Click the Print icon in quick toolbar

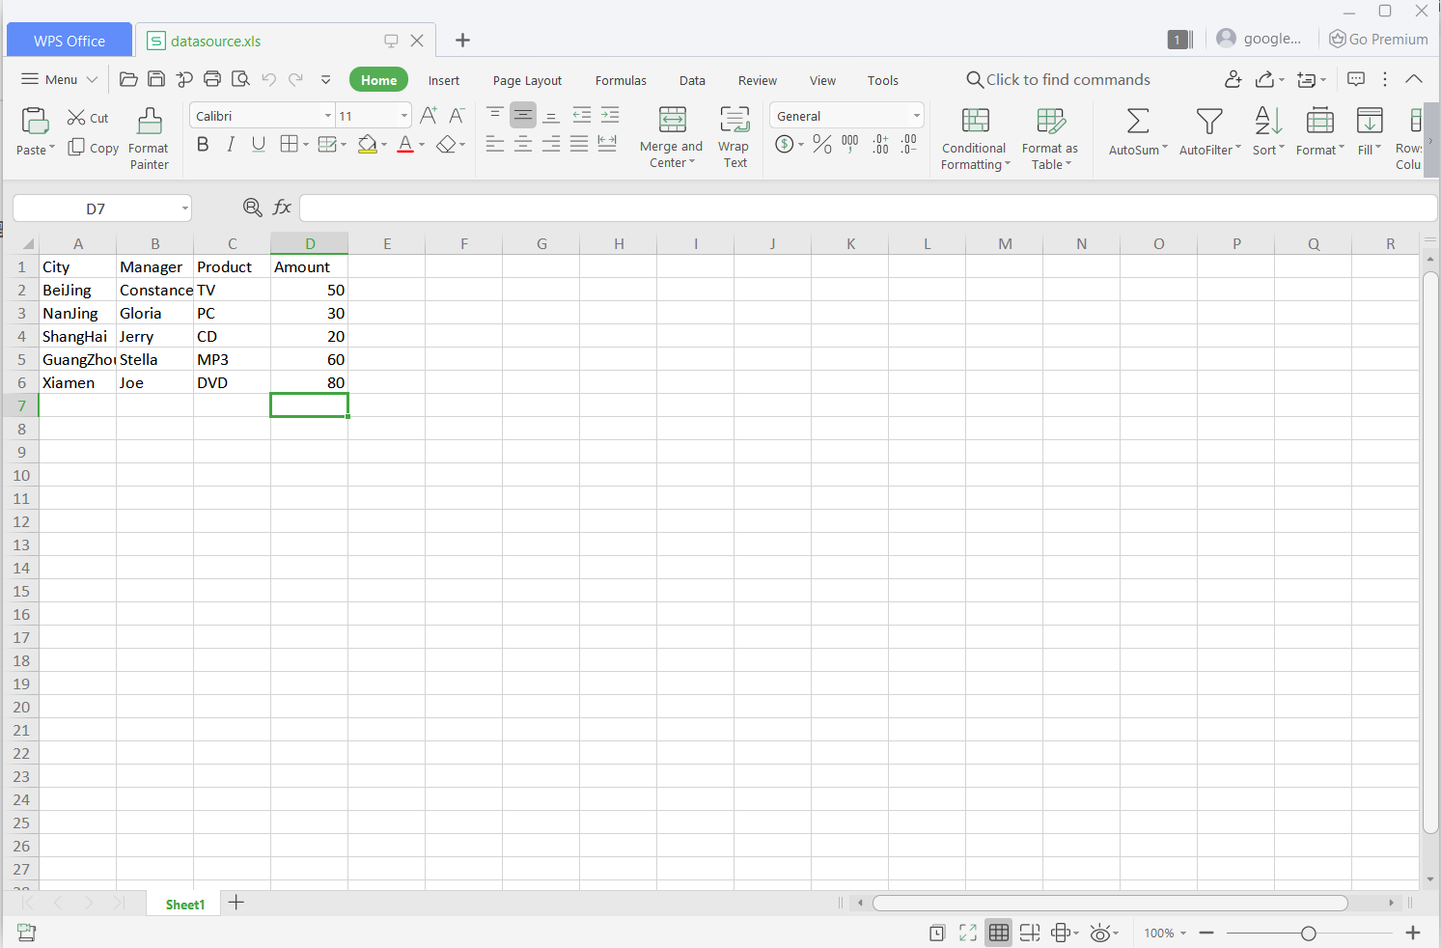click(212, 79)
